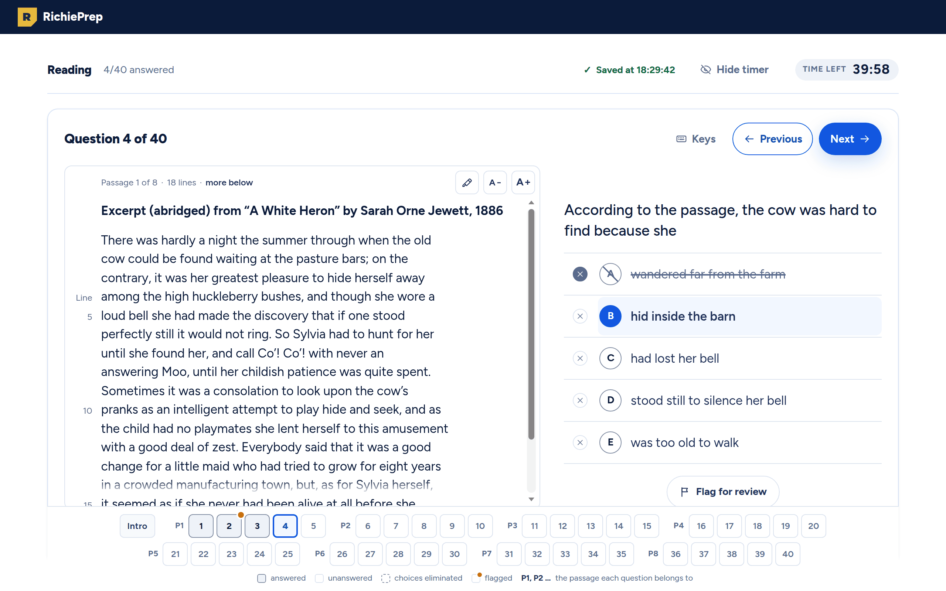Hide the timer
The image size is (946, 591).
[734, 69]
